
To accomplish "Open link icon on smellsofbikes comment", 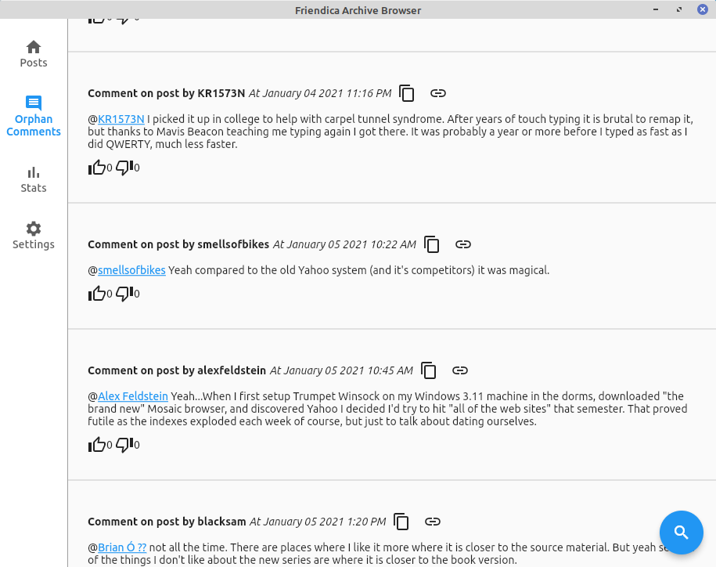I will point(463,244).
